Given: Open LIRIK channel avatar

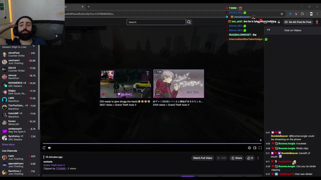Looking at the screenshot, I should [5, 99].
